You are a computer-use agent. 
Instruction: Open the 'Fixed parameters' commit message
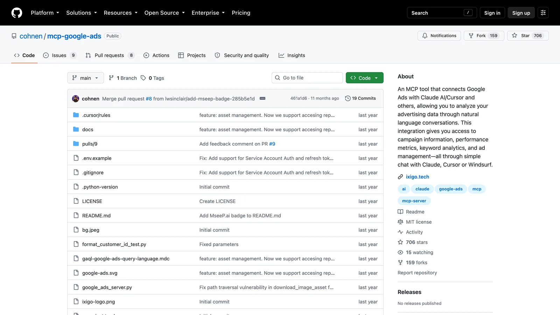tap(219, 244)
